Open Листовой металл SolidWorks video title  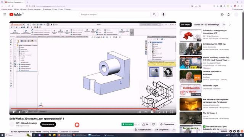tap(215, 128)
